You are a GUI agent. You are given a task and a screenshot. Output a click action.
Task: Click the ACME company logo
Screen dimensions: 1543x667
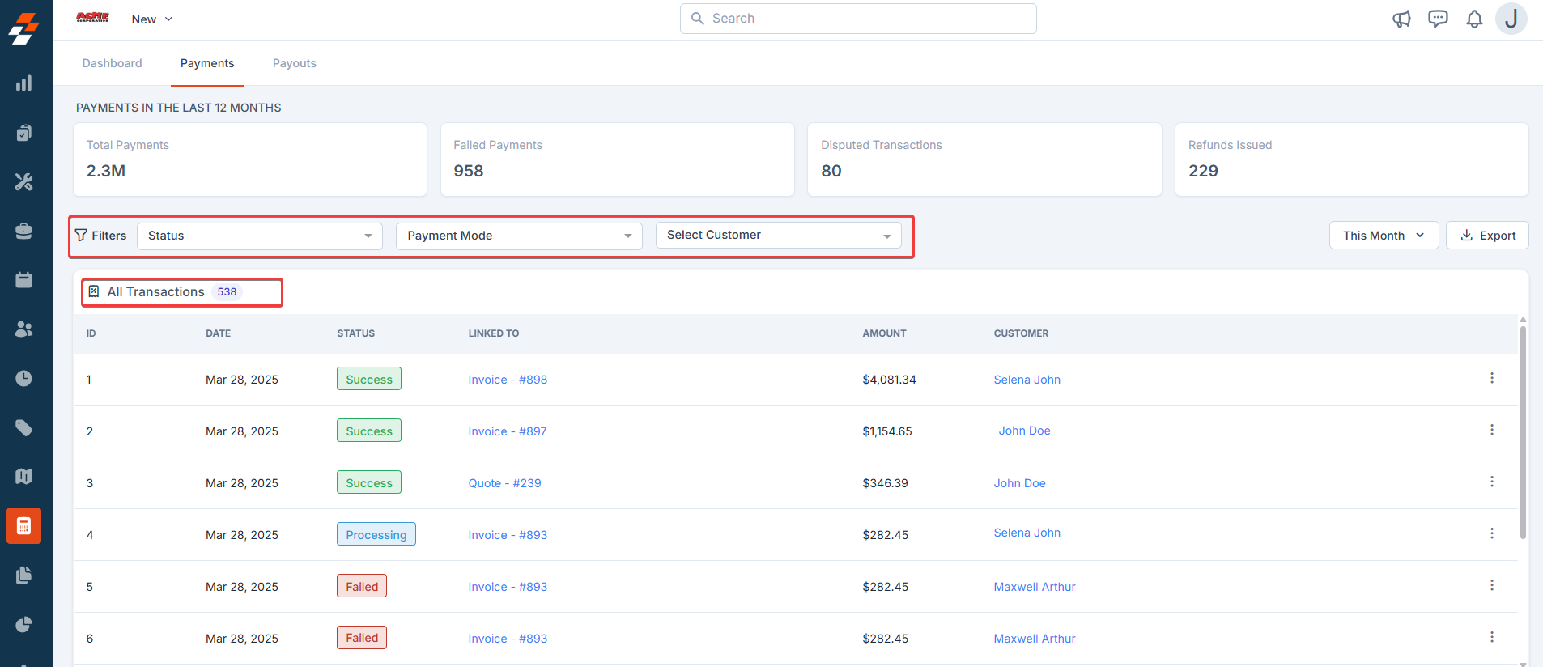92,18
